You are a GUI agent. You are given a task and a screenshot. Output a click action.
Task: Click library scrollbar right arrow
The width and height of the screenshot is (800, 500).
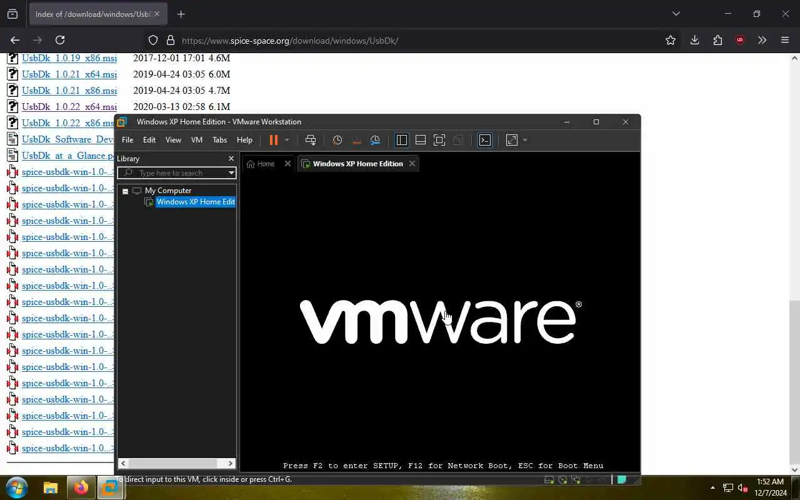pyautogui.click(x=231, y=463)
